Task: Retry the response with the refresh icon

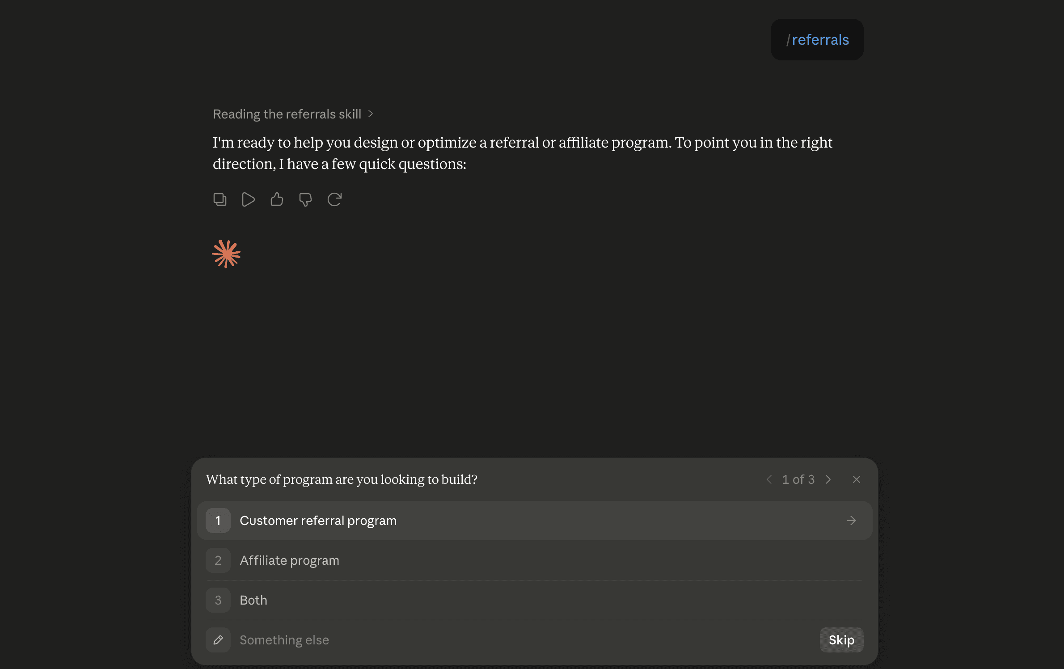Action: 334,199
